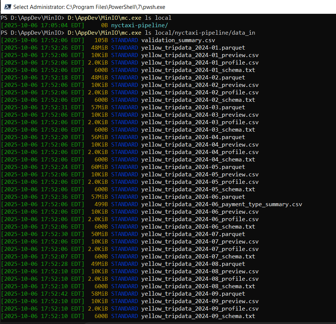Click yellow_tripdata_2024-06.parquet file name
This screenshot has width=336, height=324.
[193, 197]
